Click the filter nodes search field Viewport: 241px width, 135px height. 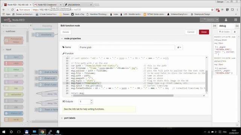[15, 25]
